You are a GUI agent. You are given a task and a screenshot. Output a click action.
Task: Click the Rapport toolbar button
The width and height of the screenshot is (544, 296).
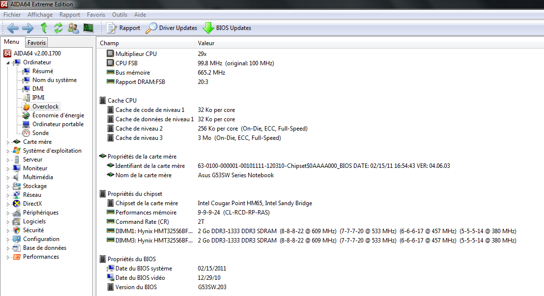(124, 28)
